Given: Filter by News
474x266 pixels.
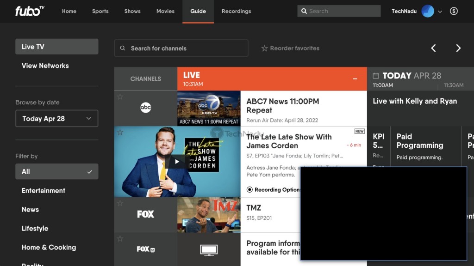Looking at the screenshot, I should pos(30,210).
